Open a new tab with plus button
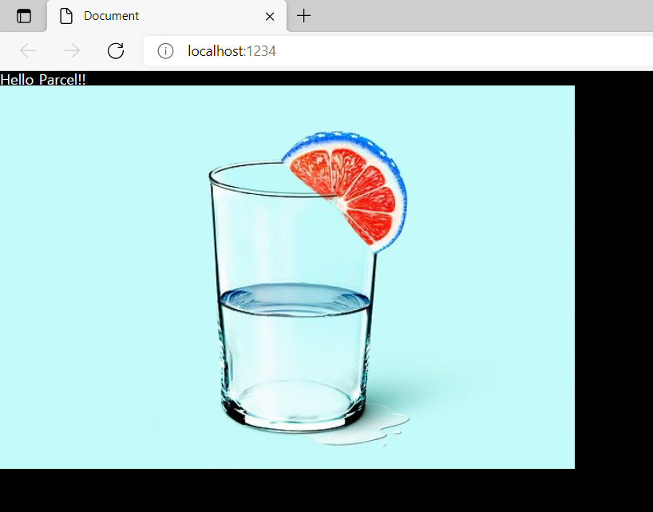Image resolution: width=653 pixels, height=512 pixels. point(303,16)
